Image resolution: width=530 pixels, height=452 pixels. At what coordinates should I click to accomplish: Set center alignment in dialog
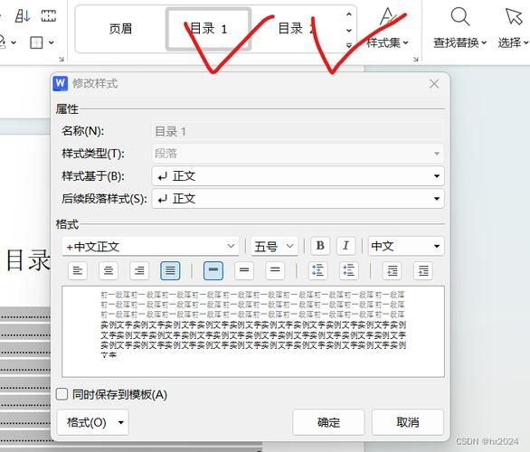[x=109, y=270]
